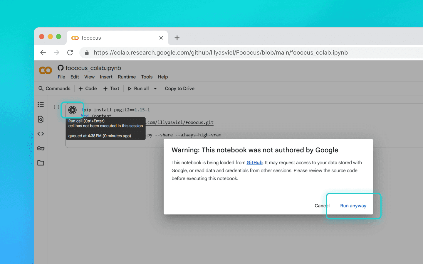Reload the page with the refresh icon
423x264 pixels.
[70, 53]
